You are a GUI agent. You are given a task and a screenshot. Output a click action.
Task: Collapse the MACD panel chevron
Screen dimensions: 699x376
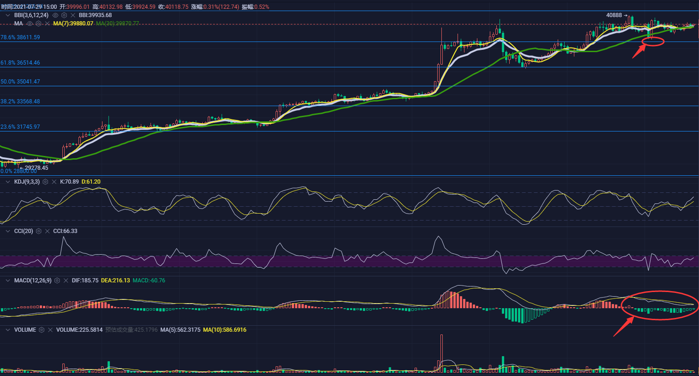point(8,281)
